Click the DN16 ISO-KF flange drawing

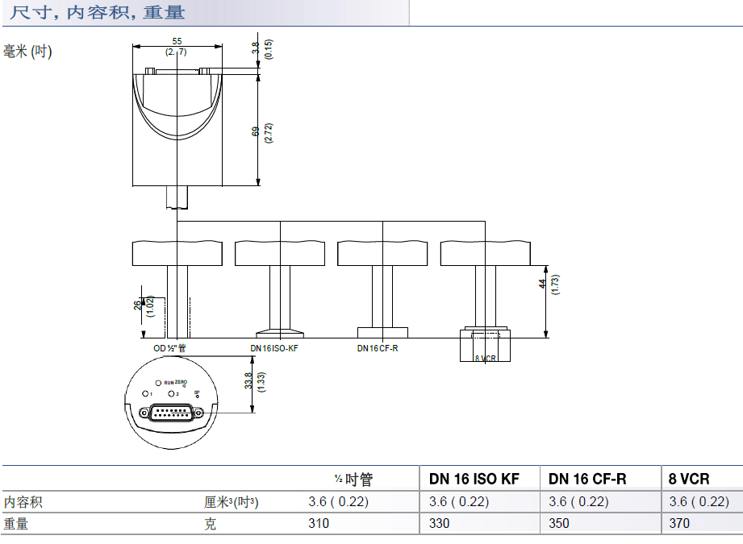click(279, 332)
